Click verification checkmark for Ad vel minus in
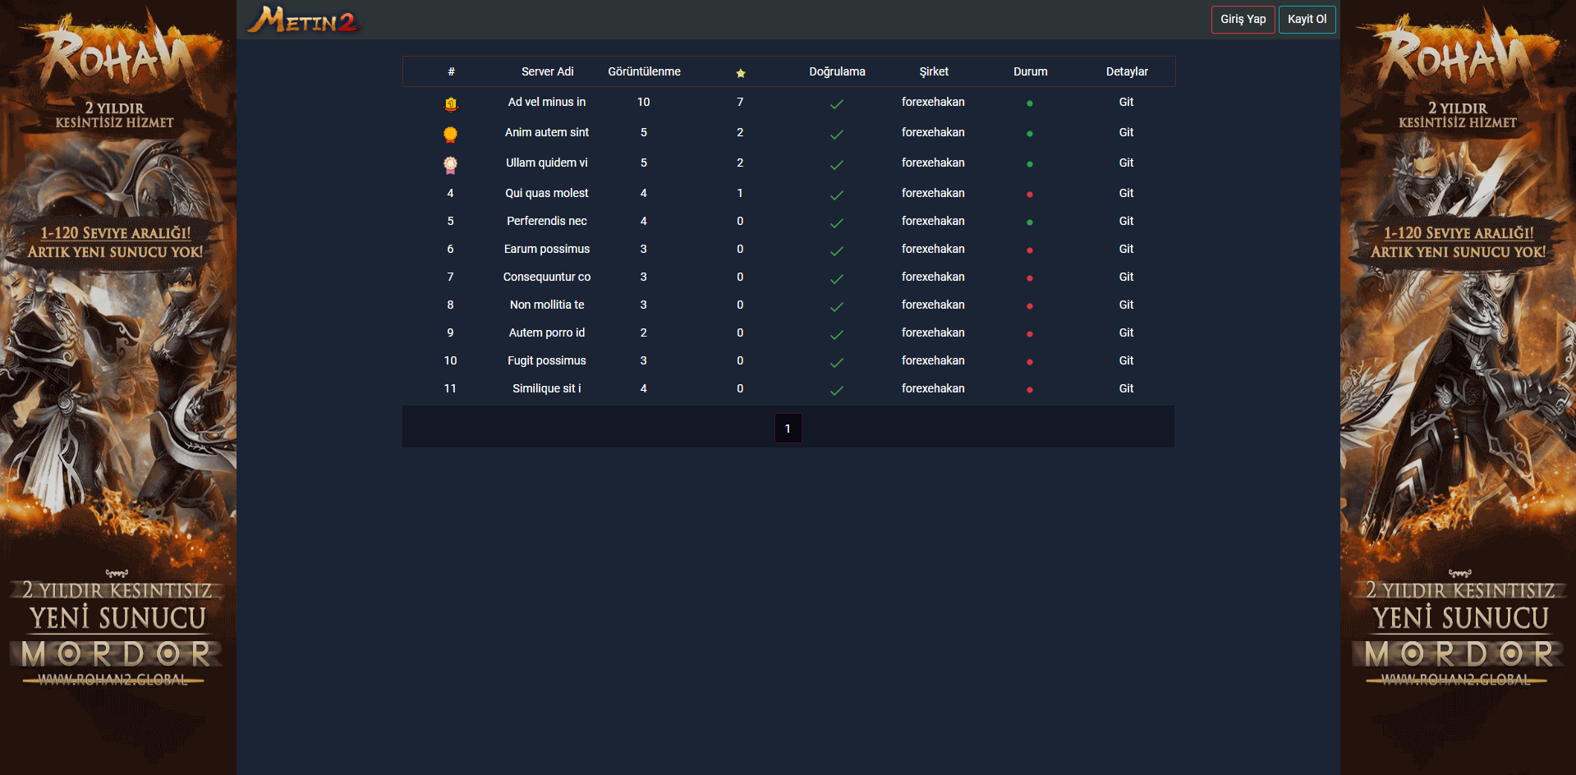 [837, 104]
